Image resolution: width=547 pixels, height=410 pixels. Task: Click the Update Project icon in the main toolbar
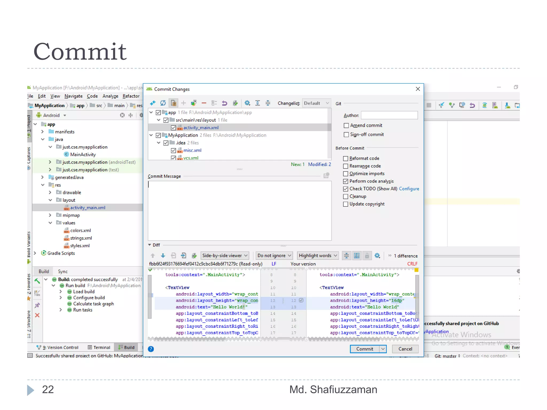point(441,105)
